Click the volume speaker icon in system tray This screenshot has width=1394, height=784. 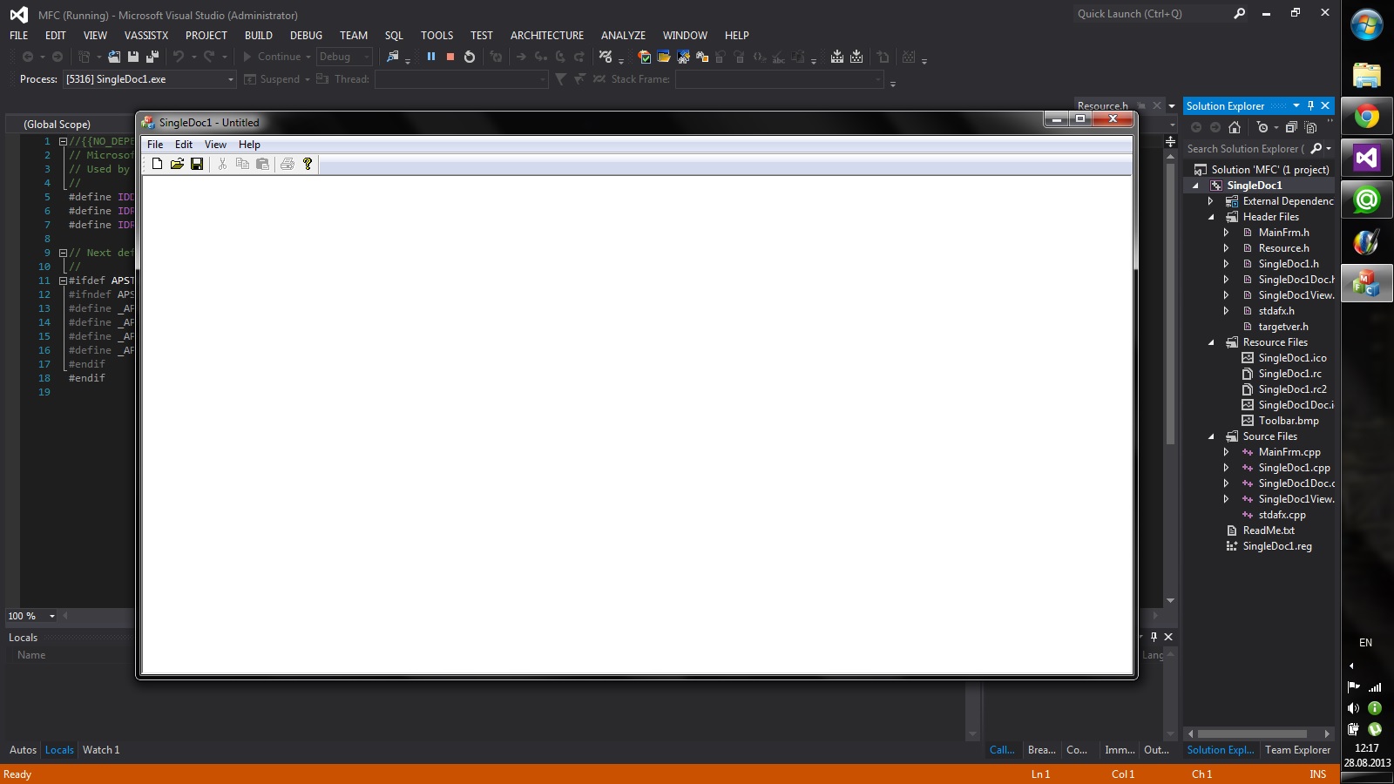1353,708
